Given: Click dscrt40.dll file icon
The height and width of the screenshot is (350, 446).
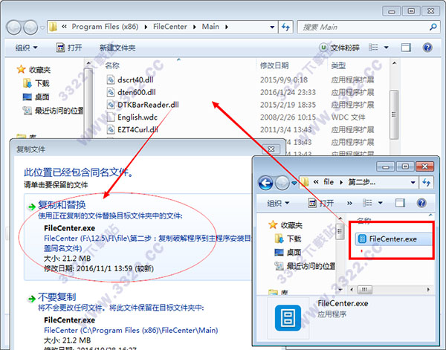Looking at the screenshot, I should click(x=110, y=80).
